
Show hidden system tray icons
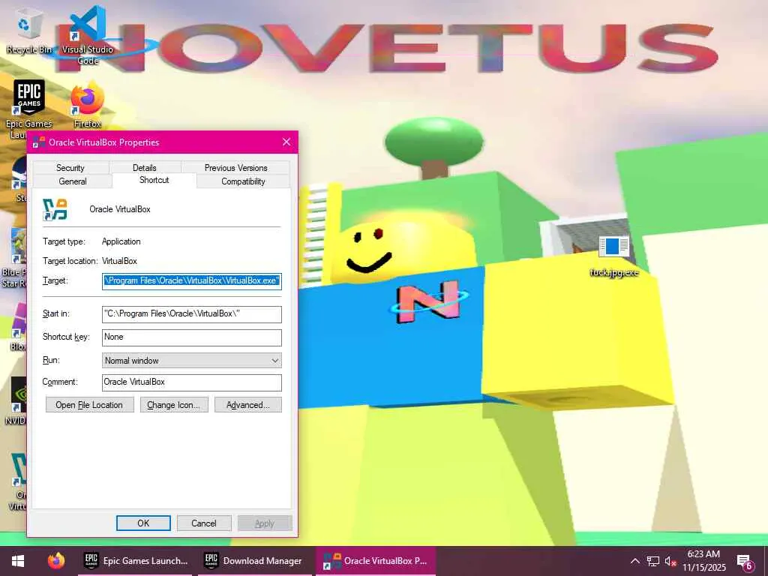(x=634, y=561)
